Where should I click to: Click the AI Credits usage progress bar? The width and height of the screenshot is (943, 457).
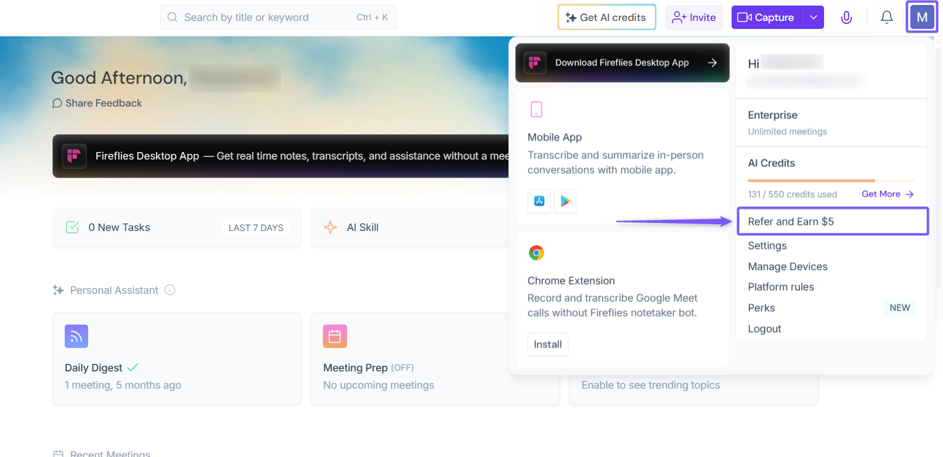(831, 180)
